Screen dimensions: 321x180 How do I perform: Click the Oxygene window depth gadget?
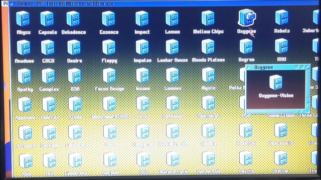pos(307,67)
